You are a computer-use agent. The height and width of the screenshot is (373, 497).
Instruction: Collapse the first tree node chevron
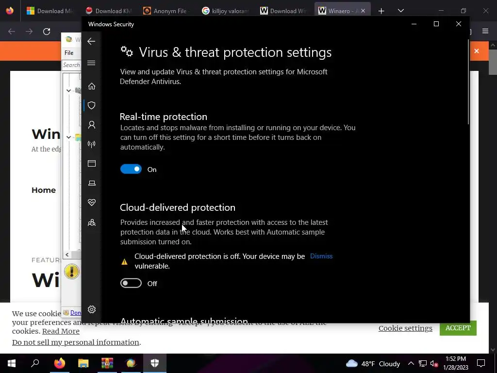pyautogui.click(x=68, y=91)
